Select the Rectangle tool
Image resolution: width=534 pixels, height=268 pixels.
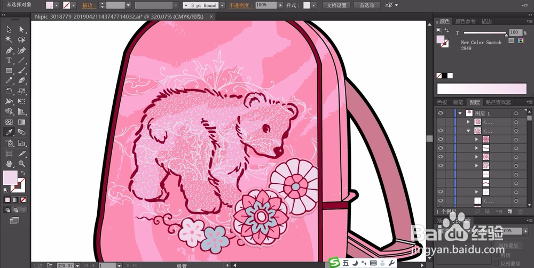click(x=9, y=71)
